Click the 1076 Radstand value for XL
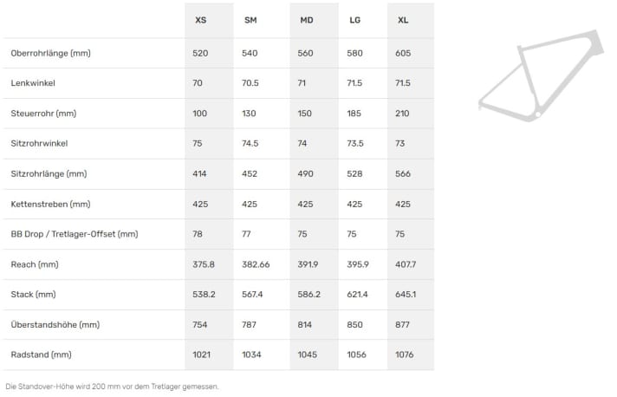Image resolution: width=617 pixels, height=397 pixels. (404, 355)
